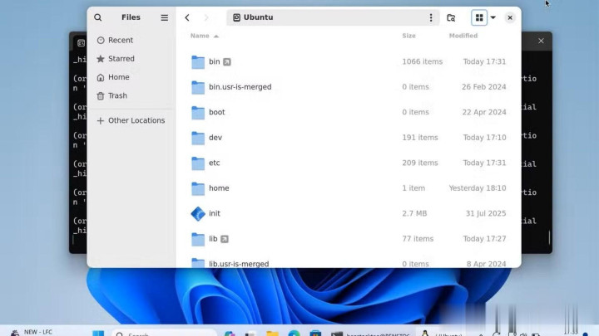
Task: Select the bin folder icon
Action: pos(198,62)
